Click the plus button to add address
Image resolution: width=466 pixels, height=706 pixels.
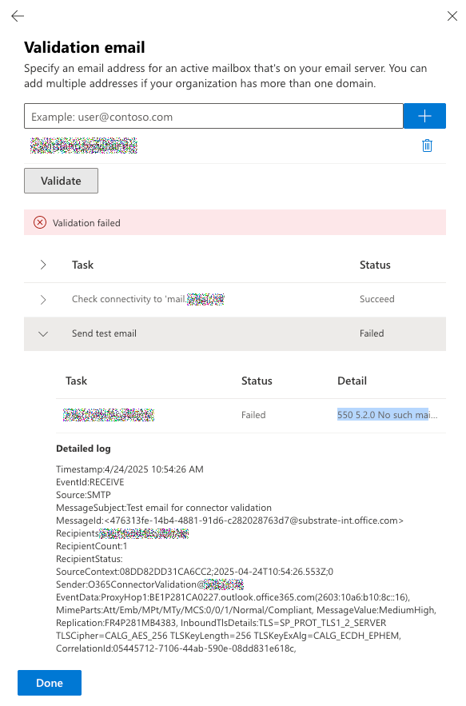point(424,116)
